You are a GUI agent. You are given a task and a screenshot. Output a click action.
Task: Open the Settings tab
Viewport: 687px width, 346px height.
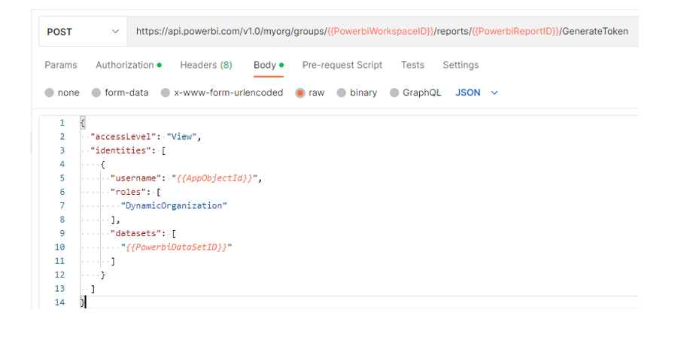coord(461,65)
